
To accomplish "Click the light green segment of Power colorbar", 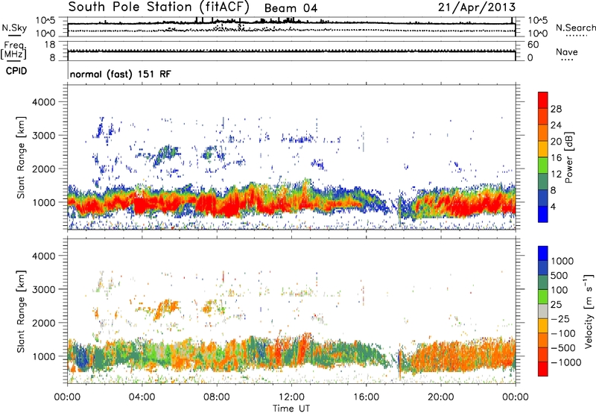I will 543,165.
